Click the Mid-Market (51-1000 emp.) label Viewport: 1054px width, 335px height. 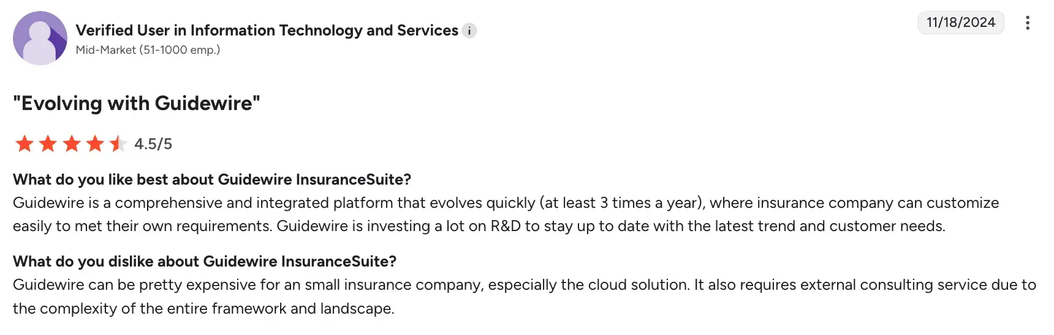coord(148,50)
